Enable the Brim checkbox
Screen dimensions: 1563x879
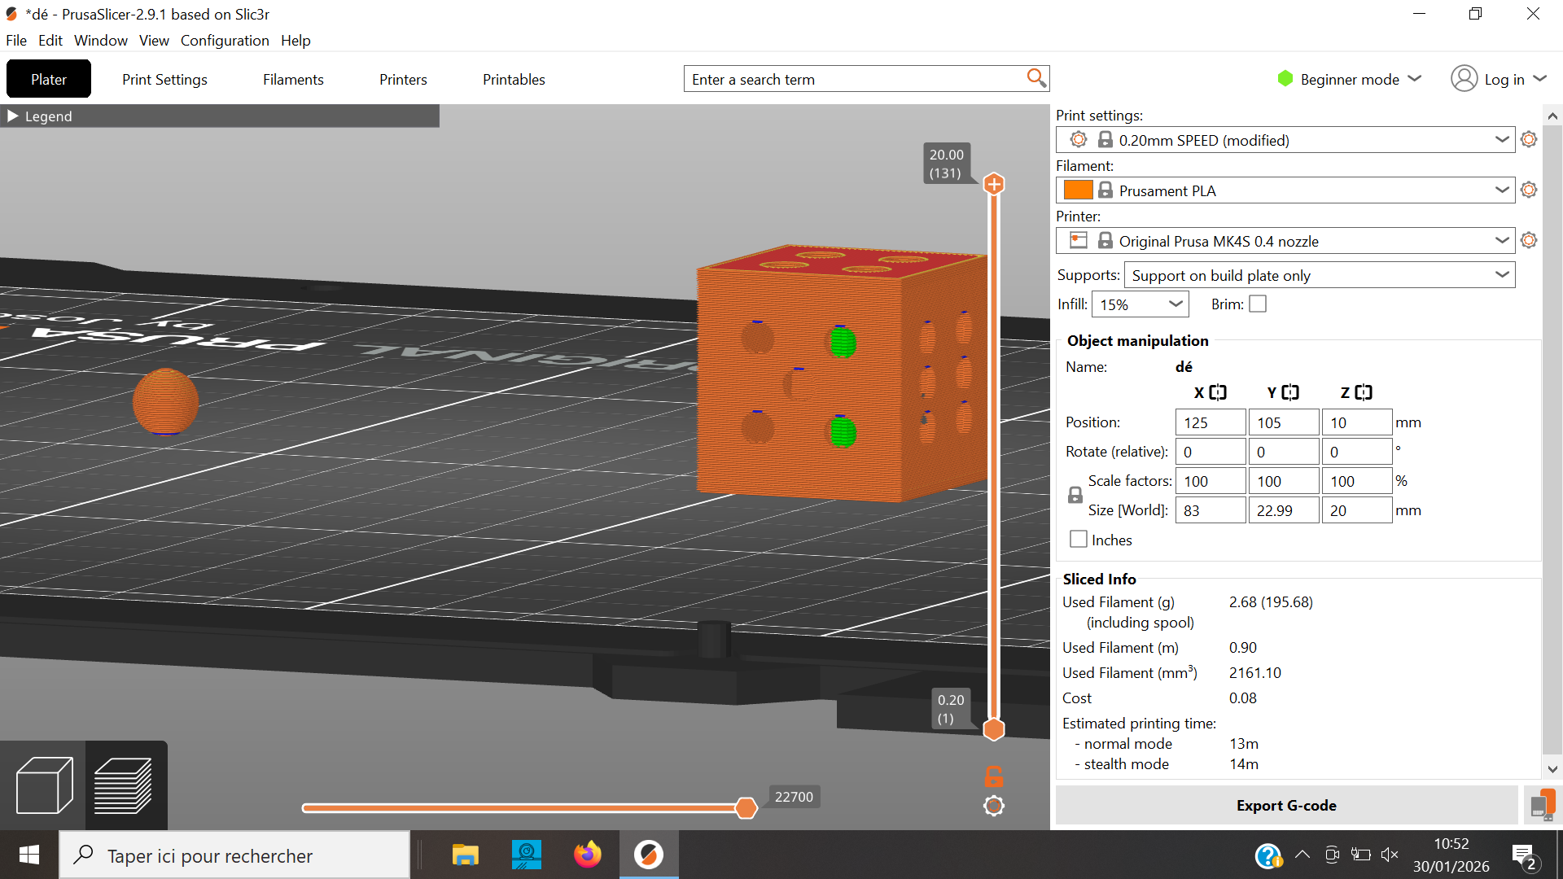pos(1258,304)
